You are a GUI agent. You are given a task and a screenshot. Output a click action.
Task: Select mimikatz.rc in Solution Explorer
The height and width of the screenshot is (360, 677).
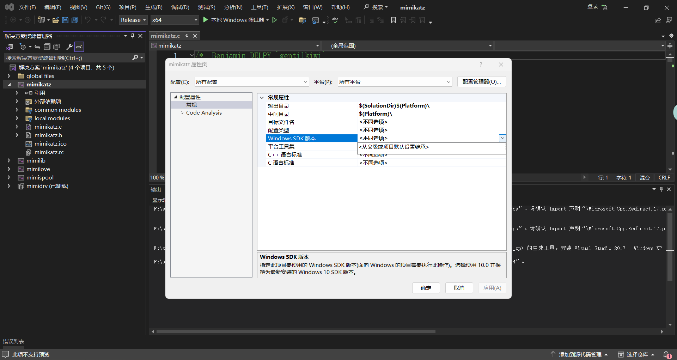[x=49, y=152]
